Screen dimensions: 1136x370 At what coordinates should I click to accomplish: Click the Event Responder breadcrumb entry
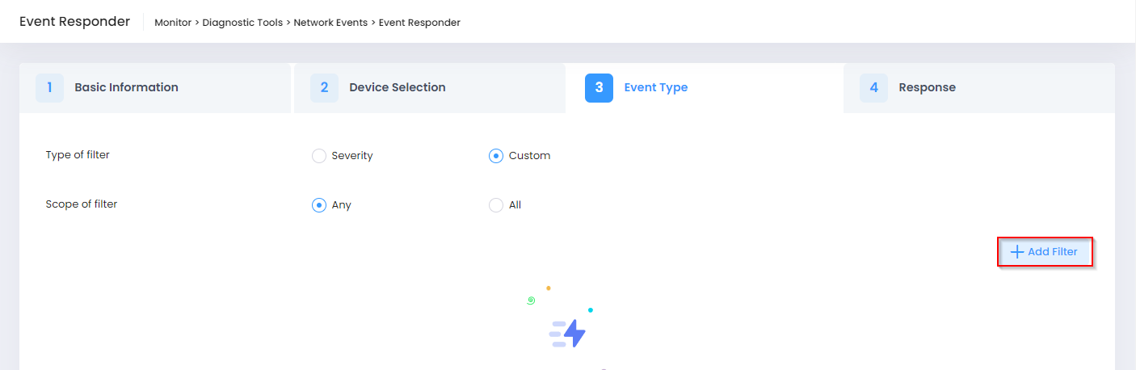pyautogui.click(x=419, y=23)
